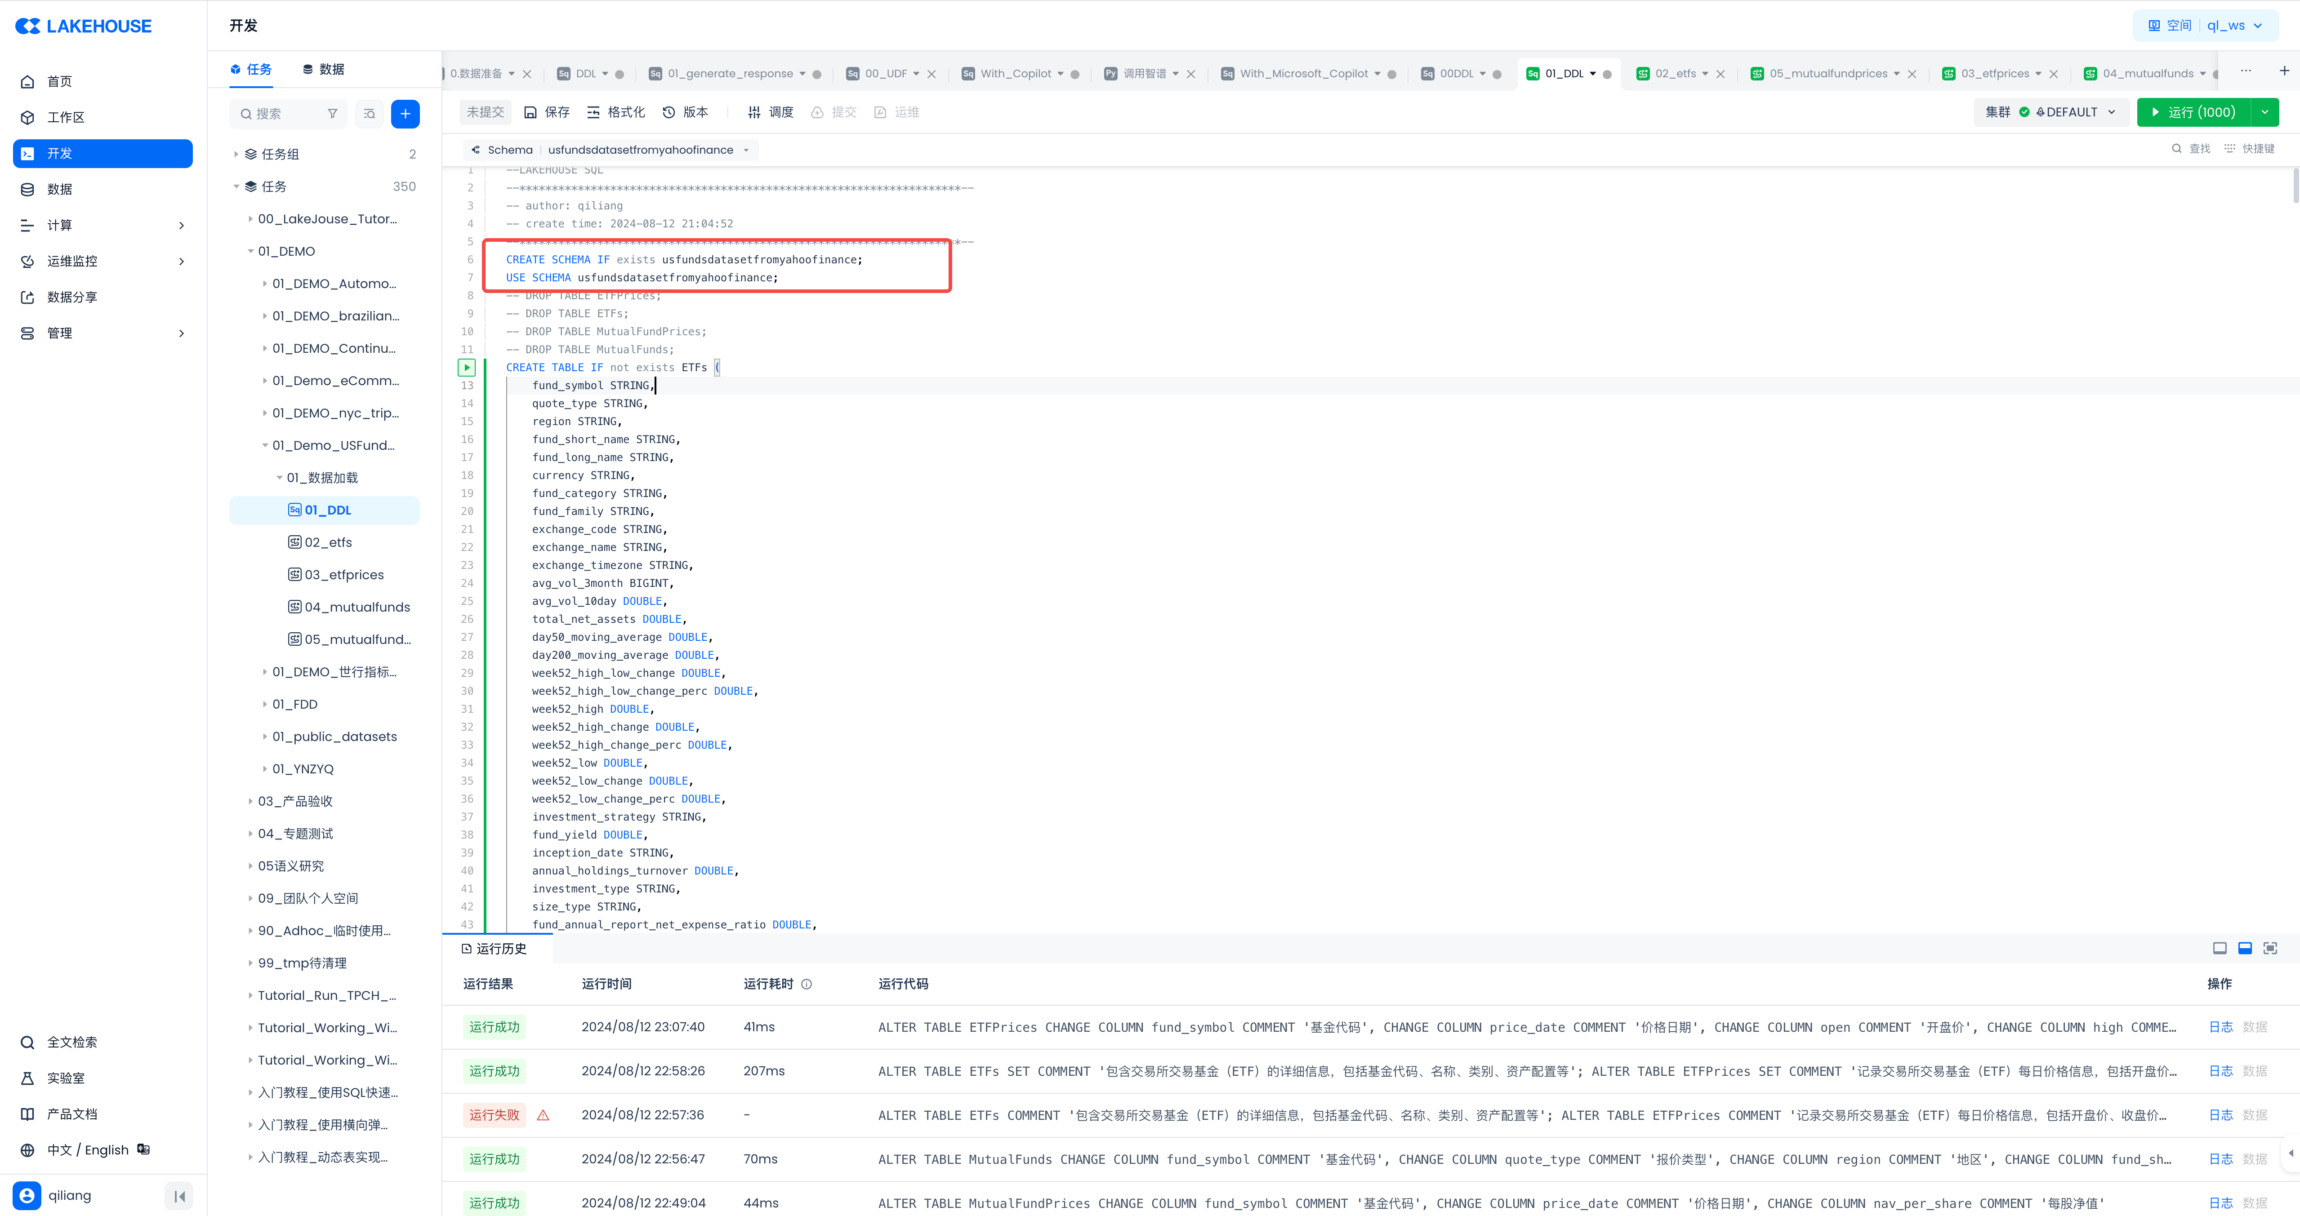2300x1216 pixels.
Task: Collapse sidebar using bottom-left arrow icon
Action: coord(179,1195)
